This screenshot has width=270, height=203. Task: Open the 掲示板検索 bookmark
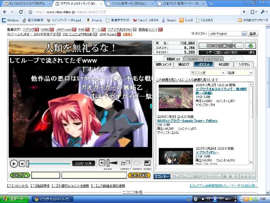point(33,20)
